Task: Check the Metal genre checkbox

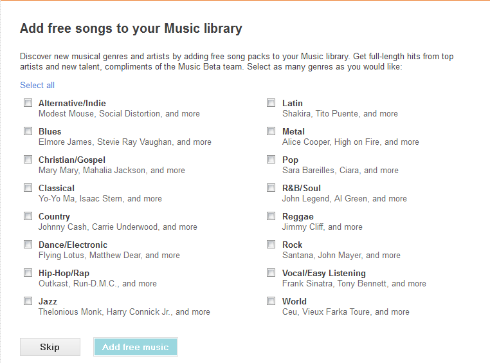Action: coord(271,131)
